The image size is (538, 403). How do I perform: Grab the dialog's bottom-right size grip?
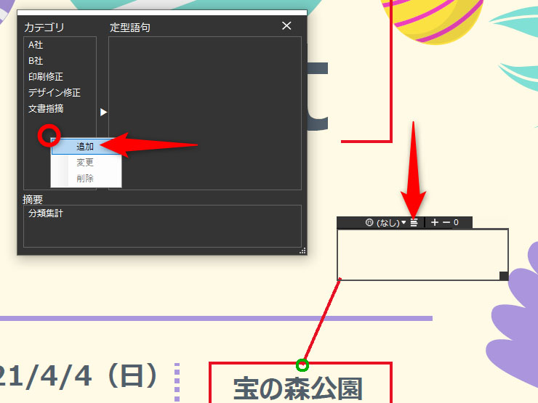point(302,251)
